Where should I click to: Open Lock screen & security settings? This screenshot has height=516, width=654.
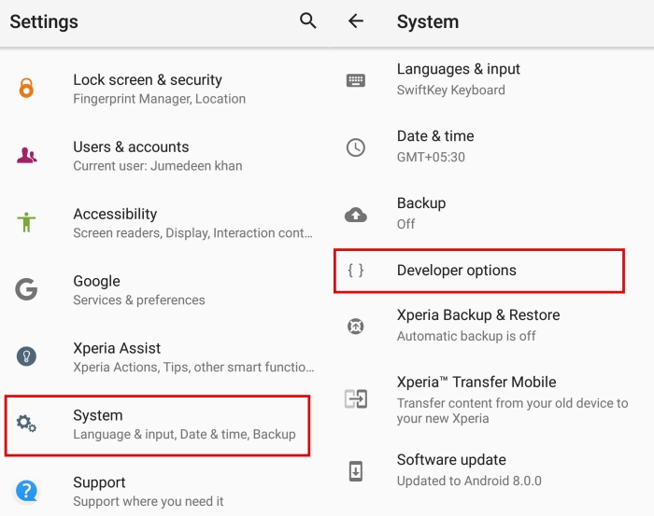(x=163, y=89)
